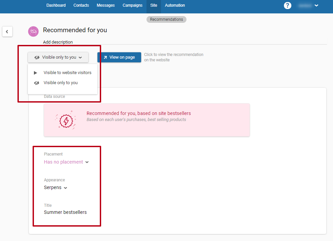Click the back arrow button on left
The height and width of the screenshot is (241, 333).
(x=7, y=32)
